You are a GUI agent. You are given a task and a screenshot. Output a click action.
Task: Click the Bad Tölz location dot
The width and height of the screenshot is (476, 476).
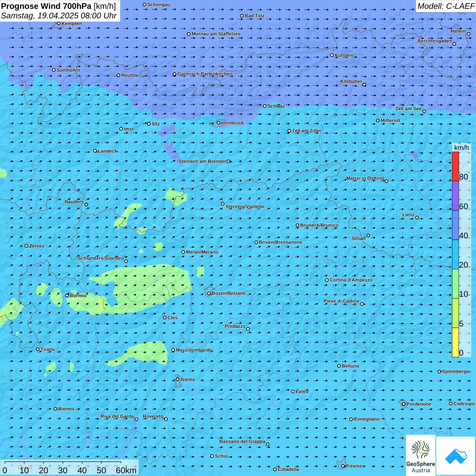[x=242, y=16]
